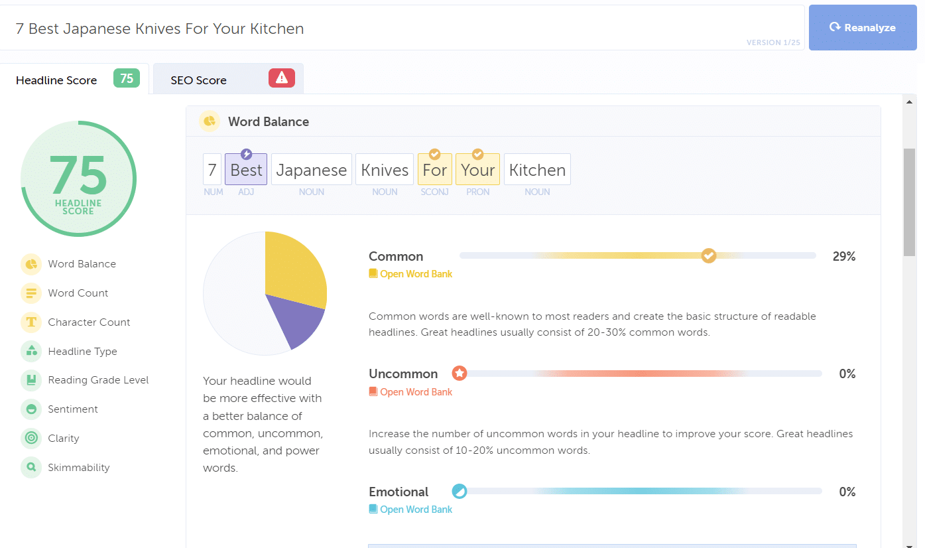Click the Common slider checkmark handle
This screenshot has height=548, width=925.
click(x=709, y=255)
